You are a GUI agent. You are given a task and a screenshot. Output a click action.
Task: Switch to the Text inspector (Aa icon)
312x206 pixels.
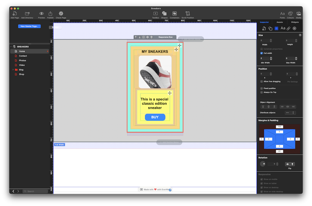pyautogui.click(x=283, y=28)
